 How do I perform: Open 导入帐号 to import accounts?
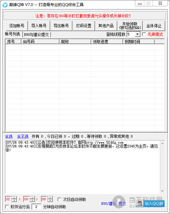point(39,26)
